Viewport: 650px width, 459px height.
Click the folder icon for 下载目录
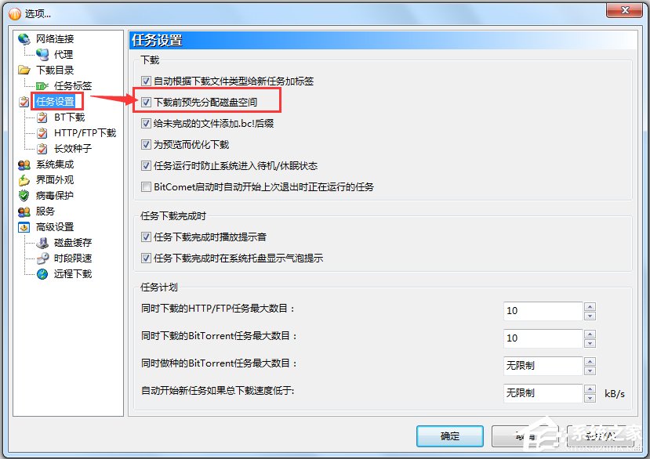pyautogui.click(x=24, y=70)
